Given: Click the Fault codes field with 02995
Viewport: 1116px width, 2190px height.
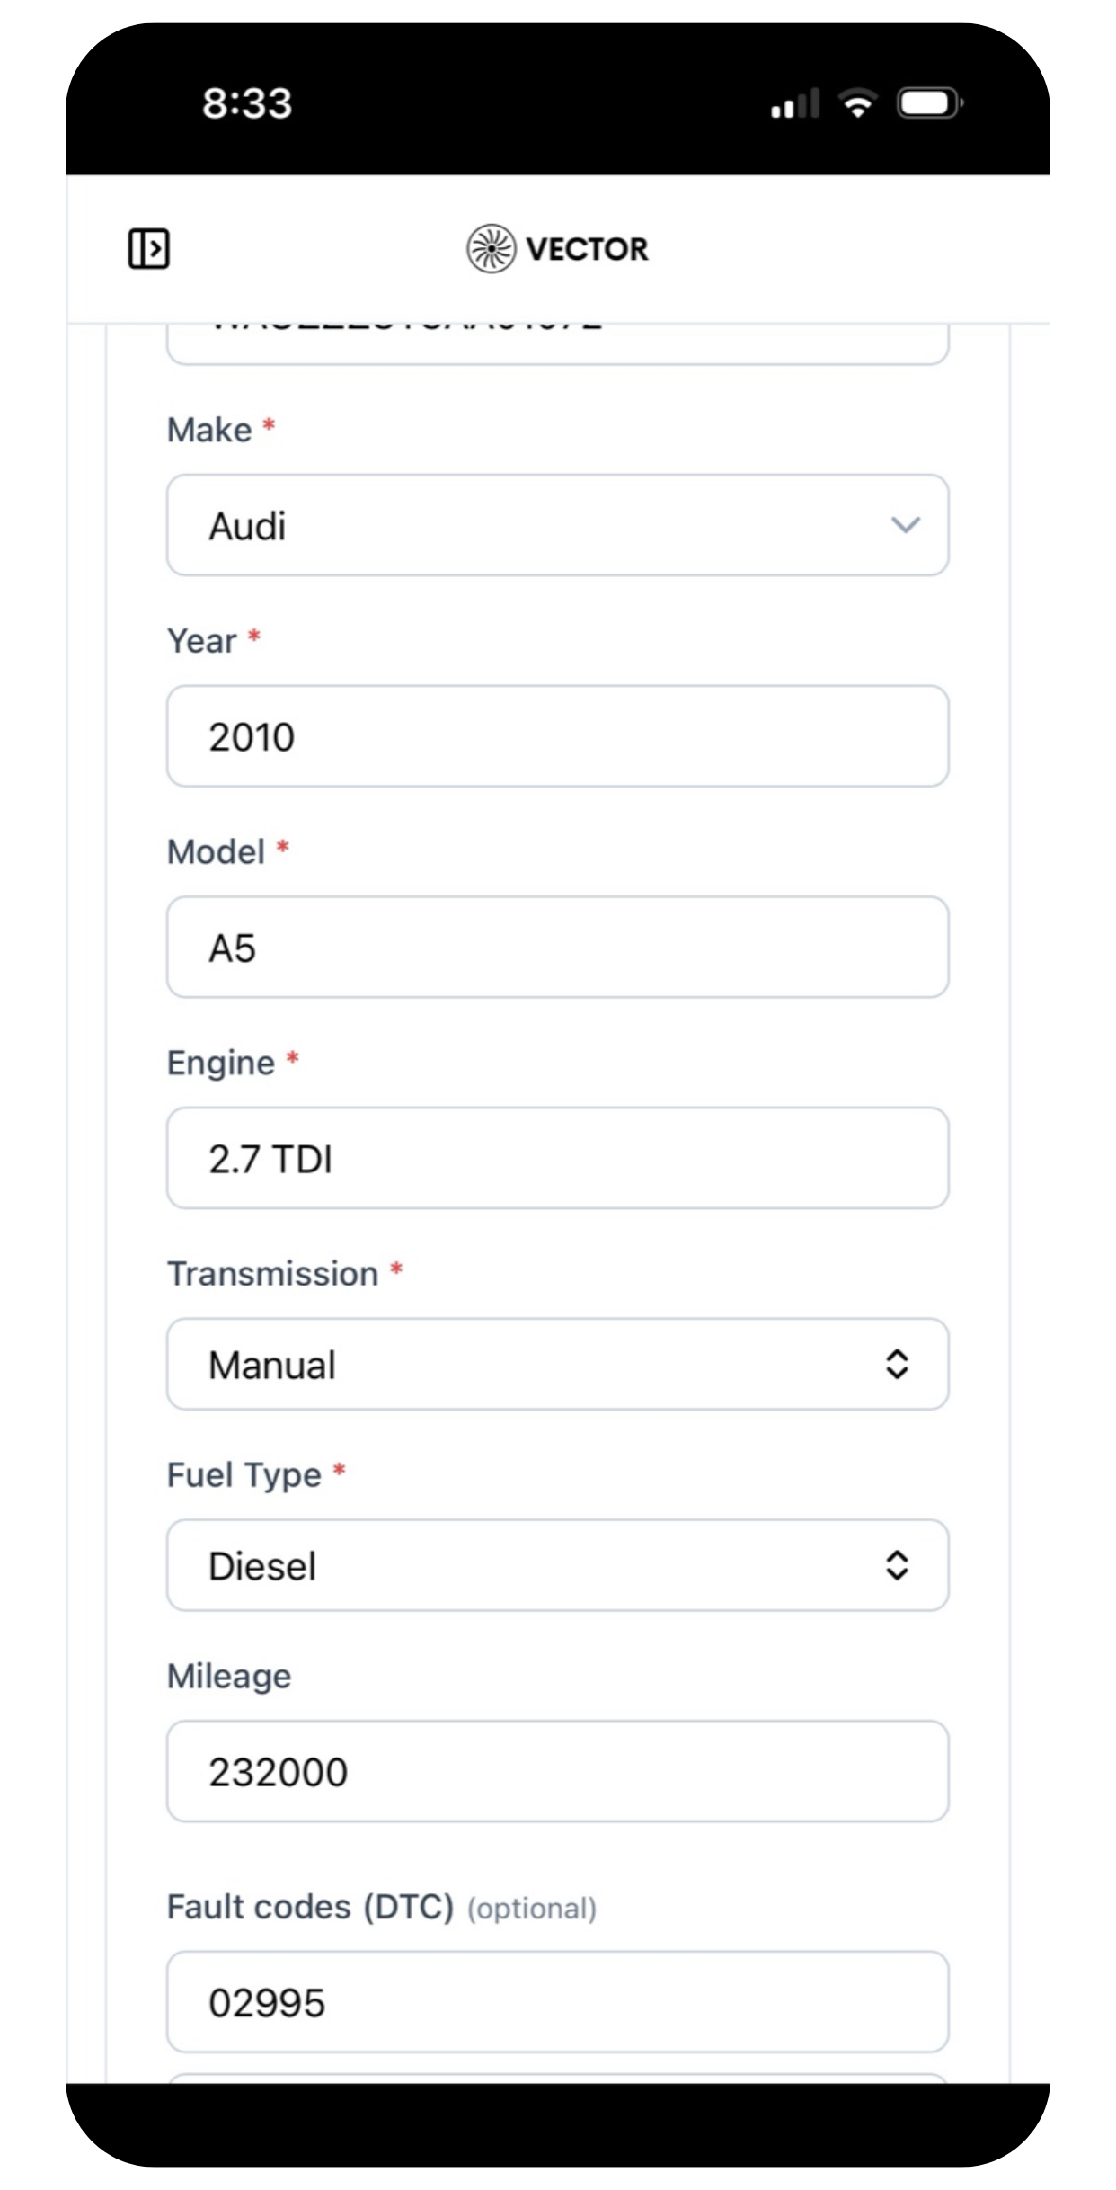Looking at the screenshot, I should (x=557, y=2001).
